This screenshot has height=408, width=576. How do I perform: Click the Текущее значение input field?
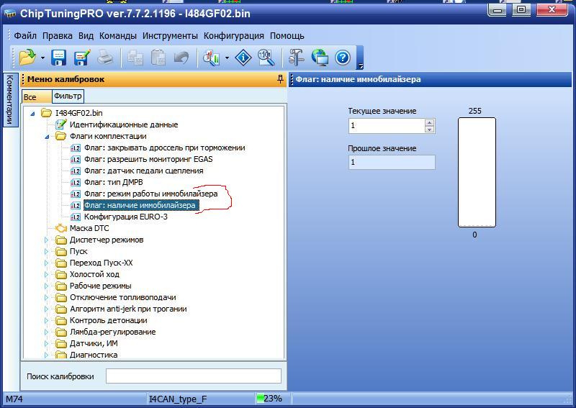coord(387,126)
